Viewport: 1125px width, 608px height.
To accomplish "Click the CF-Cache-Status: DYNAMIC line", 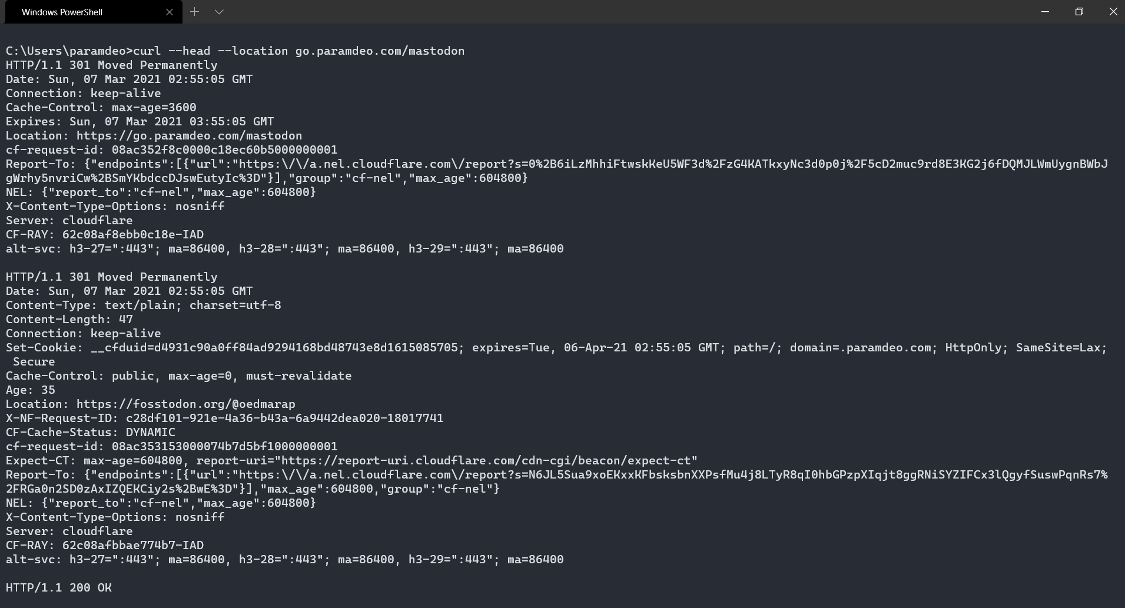I will (91, 433).
